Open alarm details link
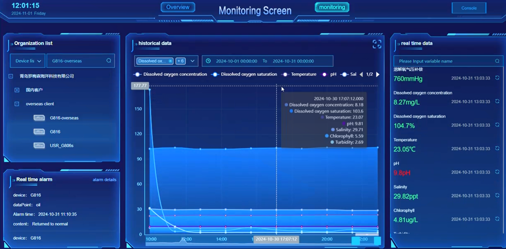 (104, 180)
